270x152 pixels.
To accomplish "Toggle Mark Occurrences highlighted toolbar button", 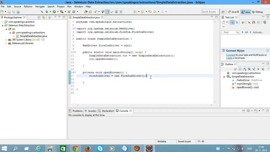I will (108, 12).
